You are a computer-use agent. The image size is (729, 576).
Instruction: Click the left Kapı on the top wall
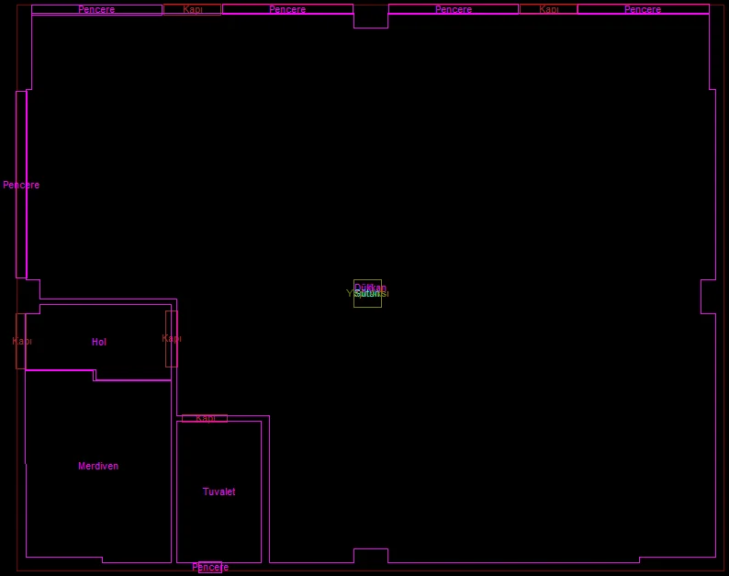192,9
